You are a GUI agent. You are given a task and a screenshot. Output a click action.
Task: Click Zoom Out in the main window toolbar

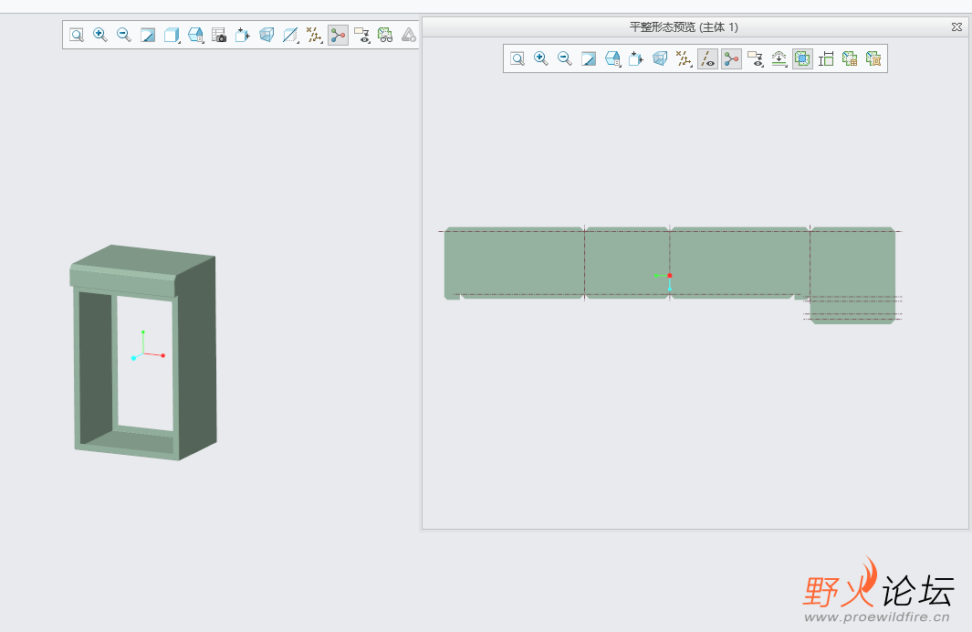[124, 35]
